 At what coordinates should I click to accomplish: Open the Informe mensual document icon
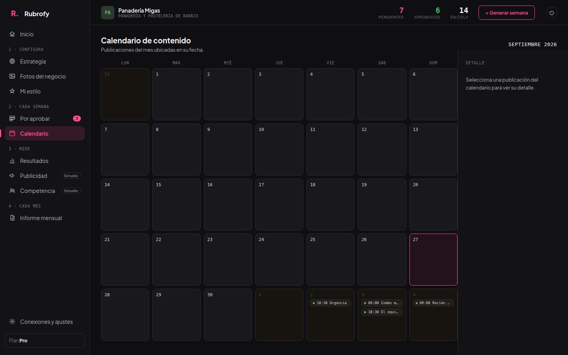click(12, 218)
